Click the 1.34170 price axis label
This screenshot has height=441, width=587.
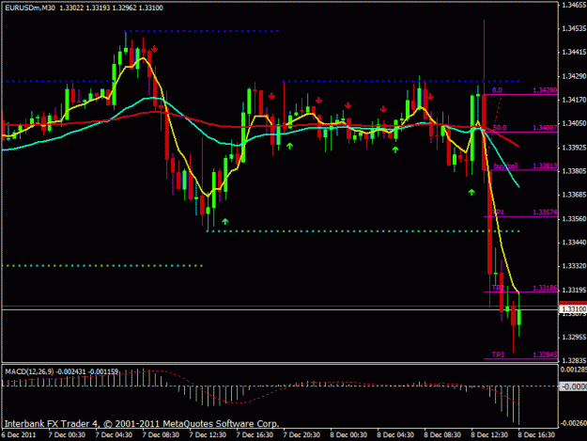coord(574,100)
